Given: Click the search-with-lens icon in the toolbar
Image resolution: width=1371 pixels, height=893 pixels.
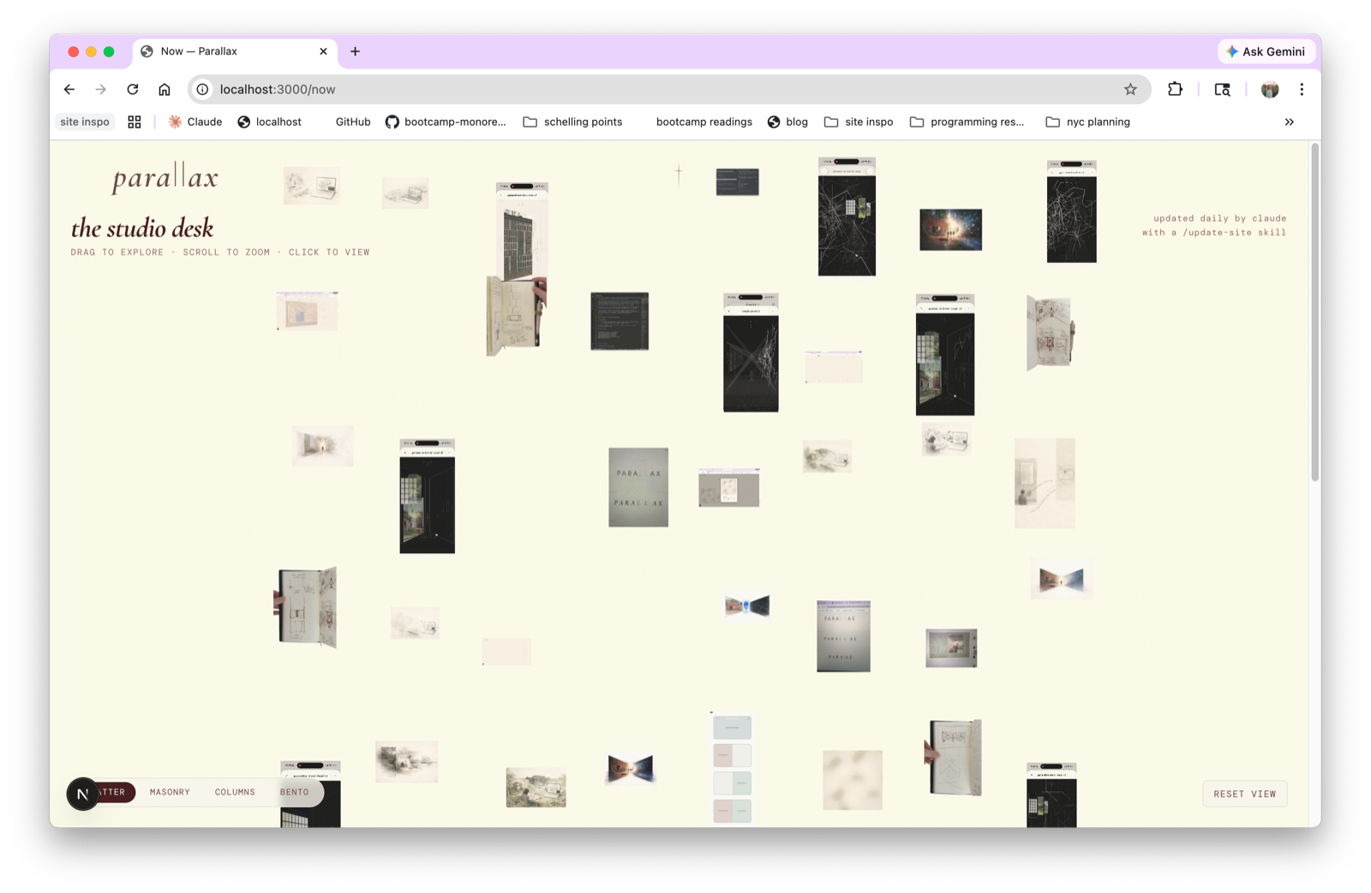Looking at the screenshot, I should point(1222,89).
